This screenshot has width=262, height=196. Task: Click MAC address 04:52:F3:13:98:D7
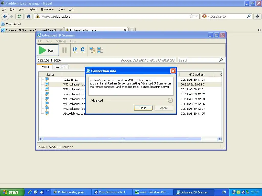coord(192,84)
